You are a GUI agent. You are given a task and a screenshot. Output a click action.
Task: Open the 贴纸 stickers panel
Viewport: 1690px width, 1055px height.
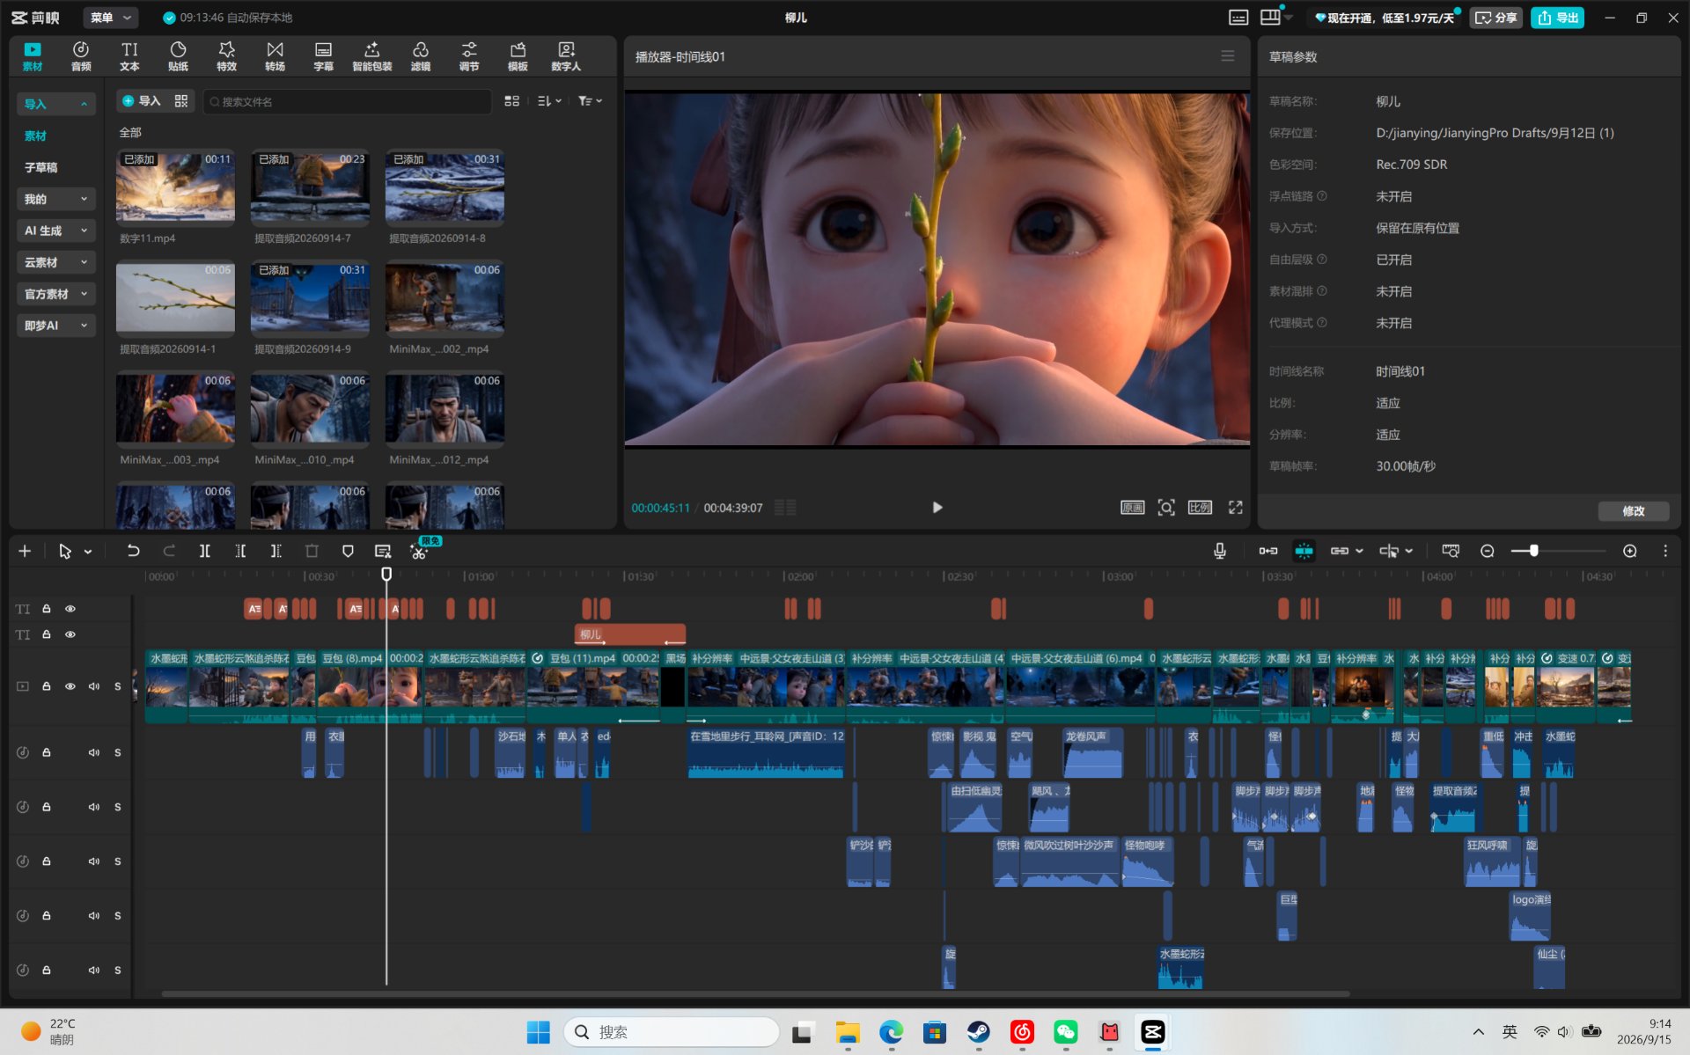coord(178,56)
